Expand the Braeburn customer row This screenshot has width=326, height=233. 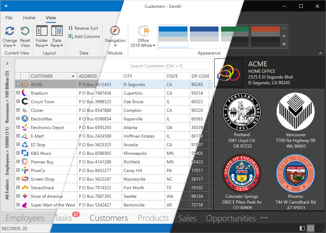pos(18,93)
